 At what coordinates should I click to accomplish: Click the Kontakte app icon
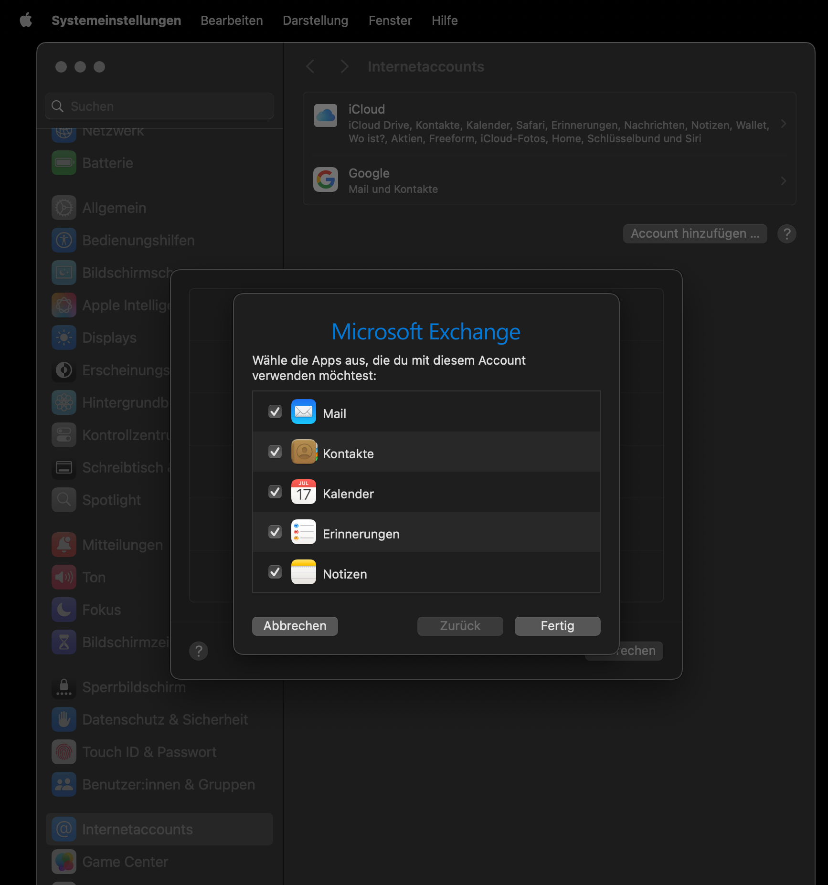(304, 452)
